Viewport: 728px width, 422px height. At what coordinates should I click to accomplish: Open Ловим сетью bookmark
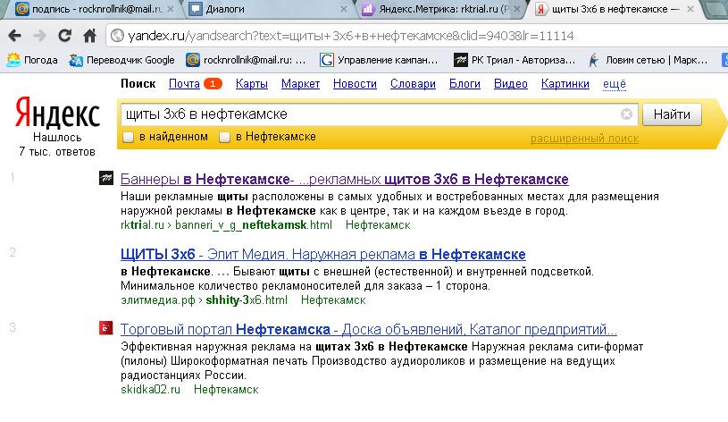pyautogui.click(x=648, y=60)
